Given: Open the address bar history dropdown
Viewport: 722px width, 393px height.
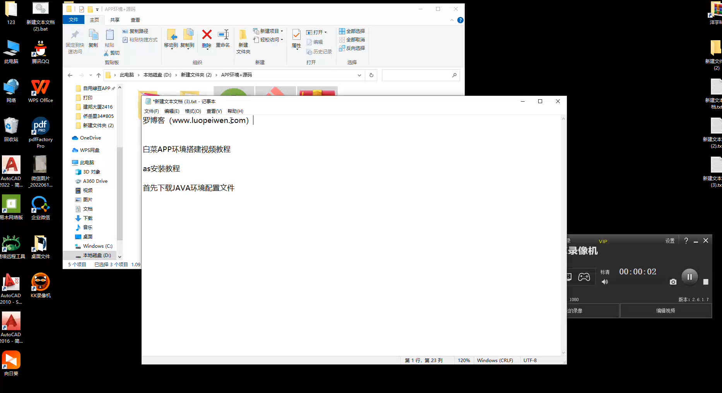Looking at the screenshot, I should (359, 75).
